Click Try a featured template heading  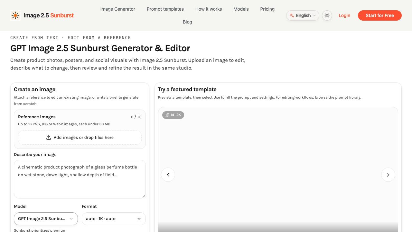187,89
